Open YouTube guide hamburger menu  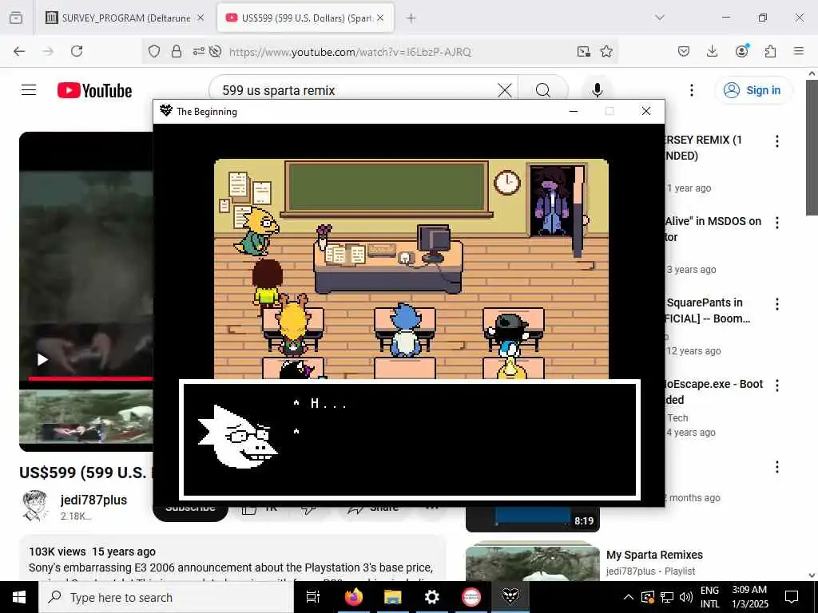[x=29, y=90]
